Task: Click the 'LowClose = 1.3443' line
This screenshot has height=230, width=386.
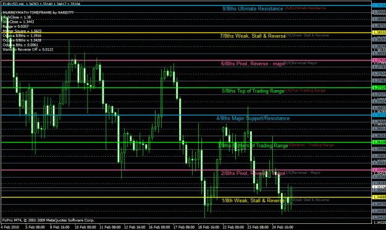Action: coord(18,22)
